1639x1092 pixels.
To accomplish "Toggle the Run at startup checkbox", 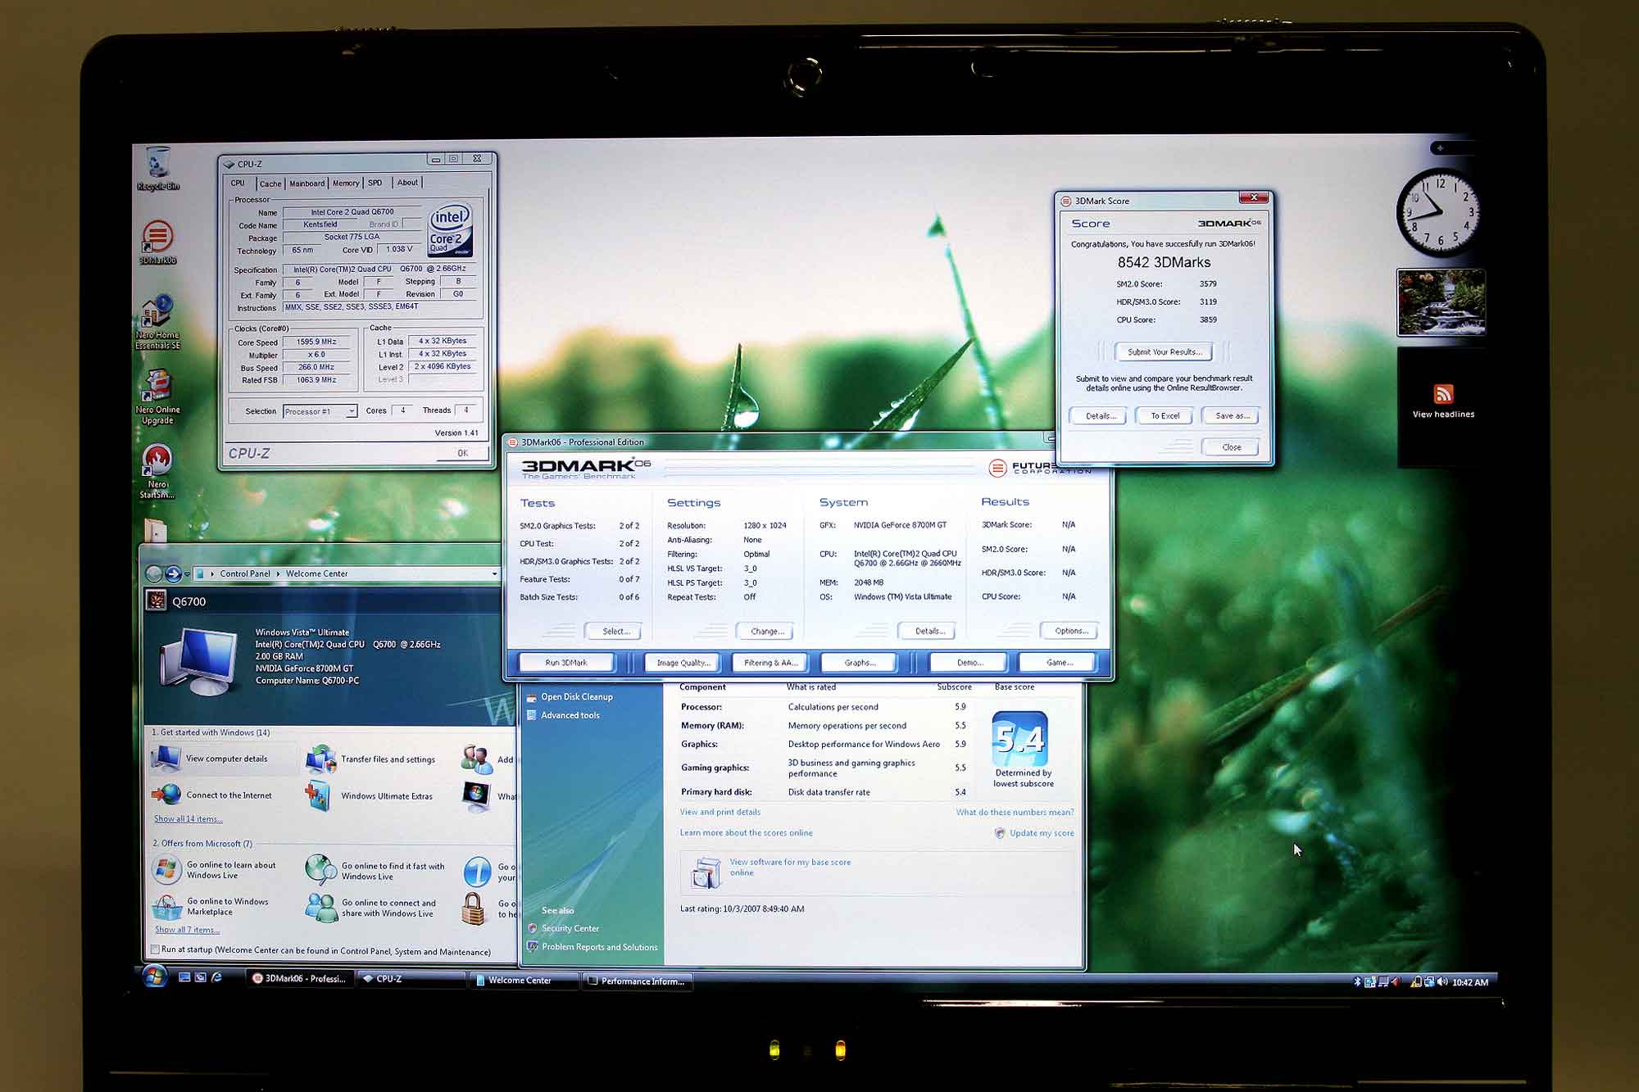I will click(x=155, y=950).
